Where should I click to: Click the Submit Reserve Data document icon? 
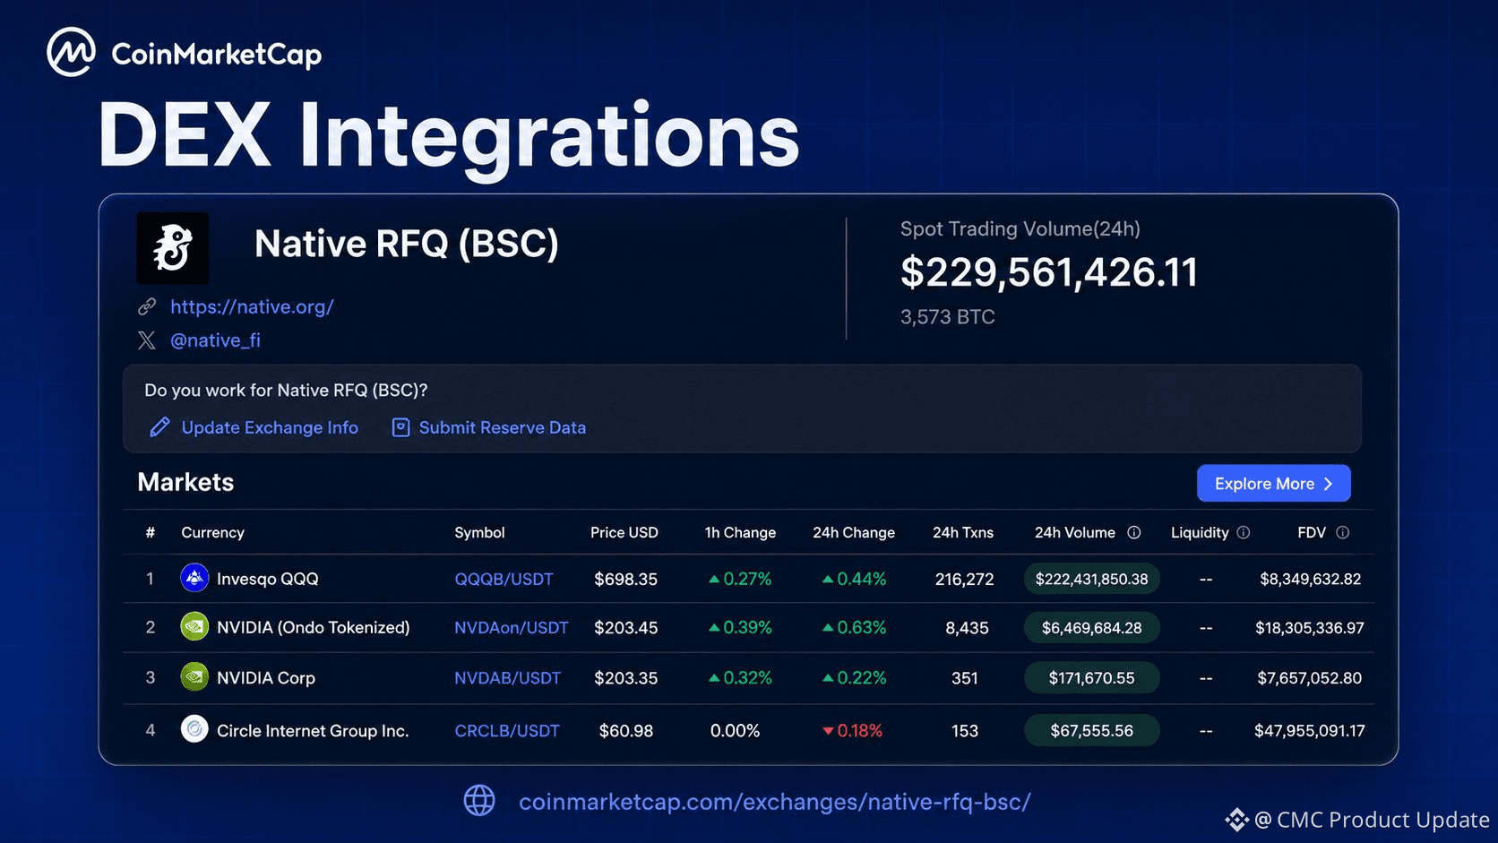(400, 427)
